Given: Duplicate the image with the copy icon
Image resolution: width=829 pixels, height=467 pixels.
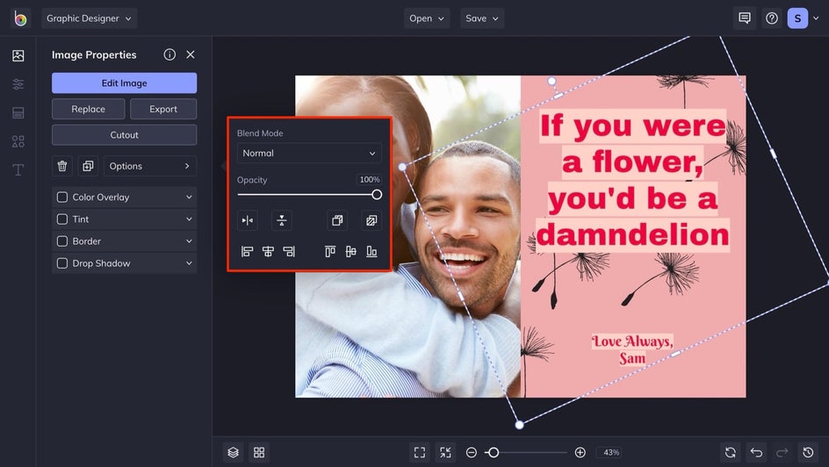Looking at the screenshot, I should 88,166.
